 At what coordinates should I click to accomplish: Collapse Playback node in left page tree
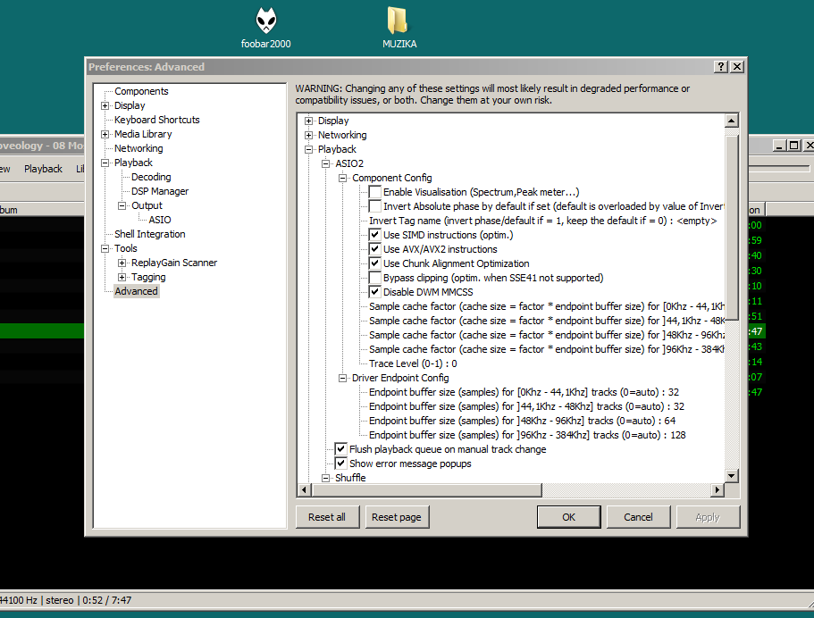[105, 163]
